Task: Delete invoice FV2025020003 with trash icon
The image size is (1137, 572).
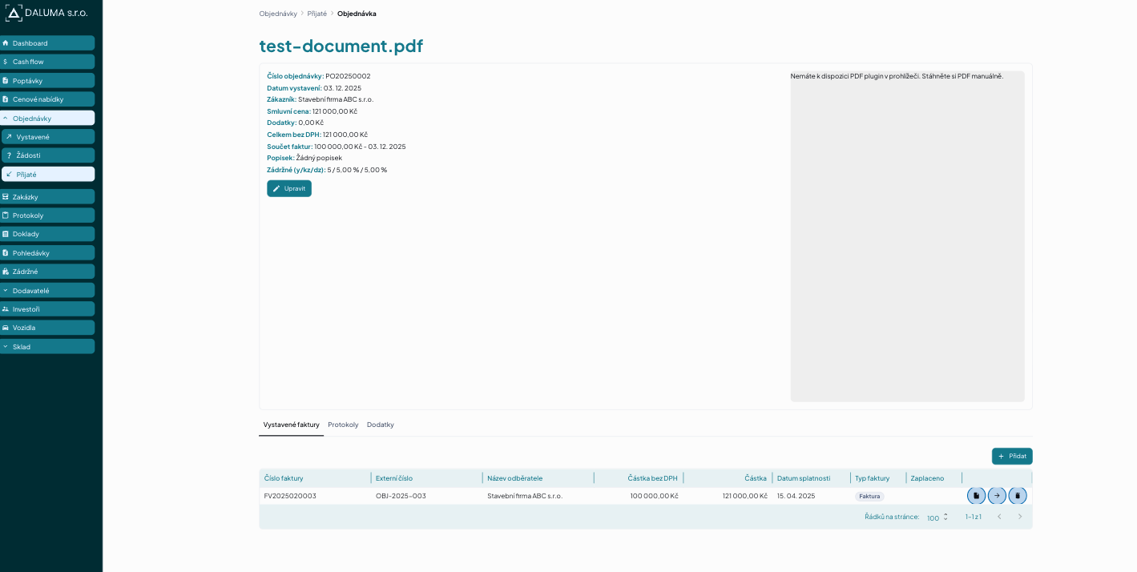Action: [x=1018, y=496]
